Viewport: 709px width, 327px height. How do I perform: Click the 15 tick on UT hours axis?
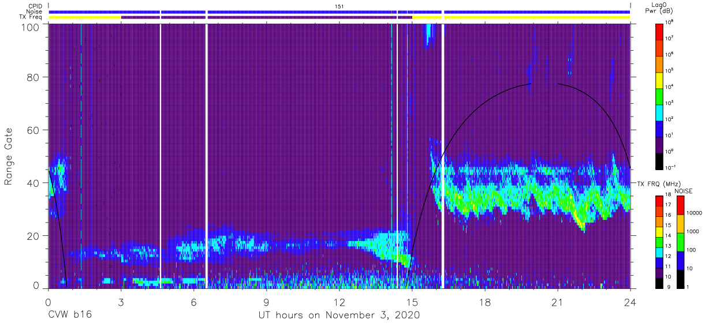[412, 301]
